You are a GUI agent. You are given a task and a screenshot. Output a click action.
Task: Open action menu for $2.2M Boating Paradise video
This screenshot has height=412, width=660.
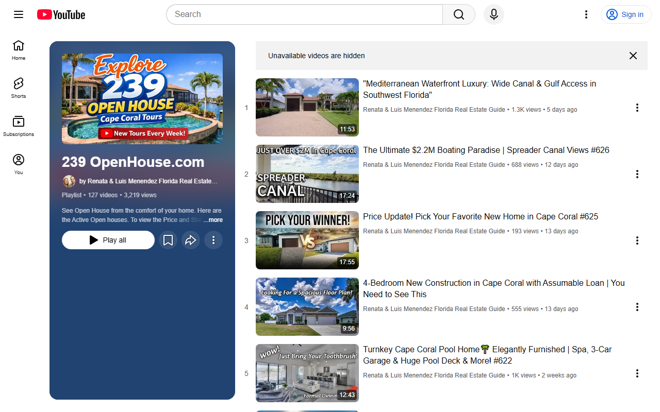637,174
